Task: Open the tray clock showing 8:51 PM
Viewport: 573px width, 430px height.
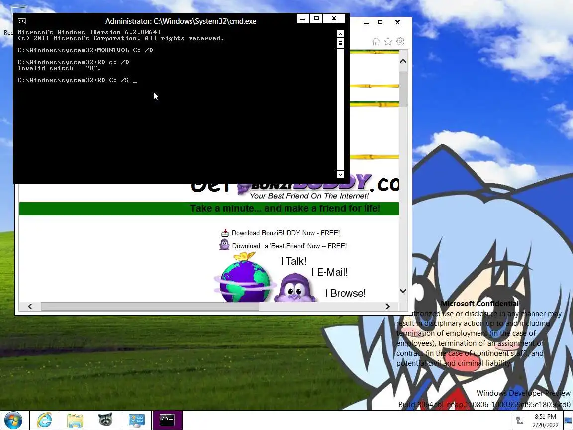Action: click(545, 420)
